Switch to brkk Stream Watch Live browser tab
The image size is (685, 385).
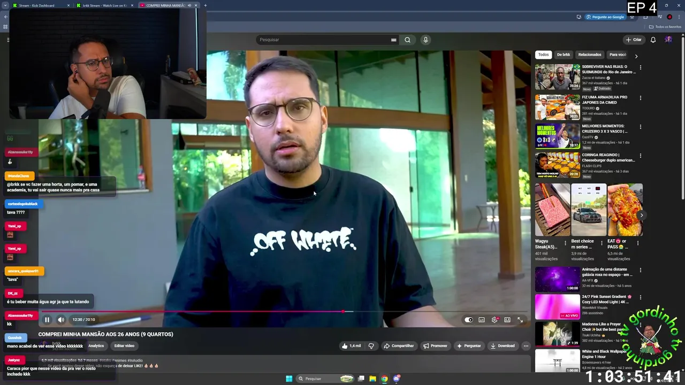(104, 5)
